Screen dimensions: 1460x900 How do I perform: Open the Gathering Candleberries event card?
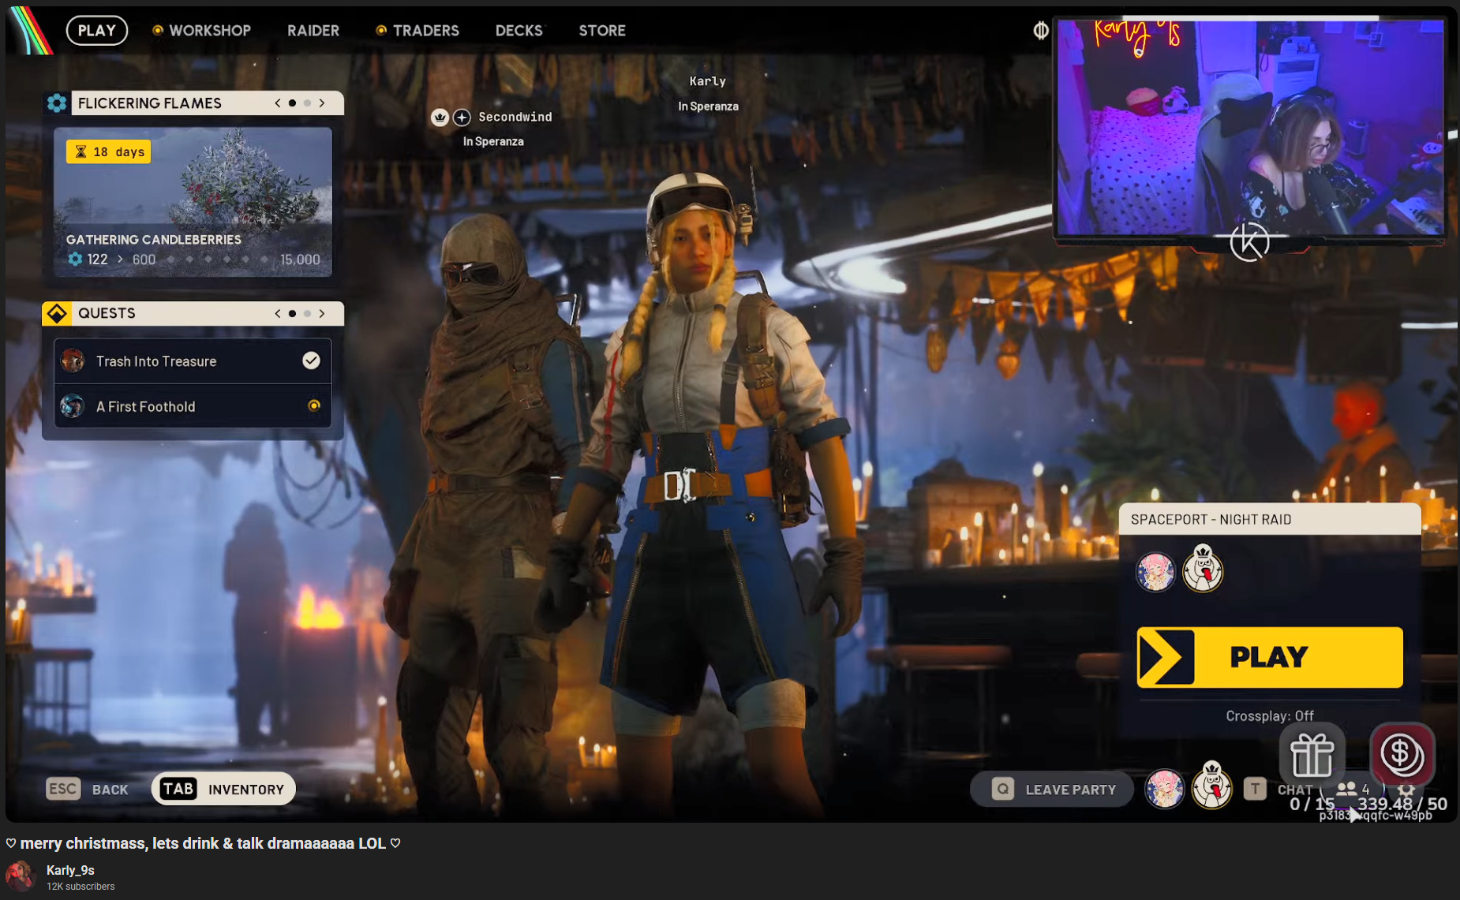pyautogui.click(x=193, y=202)
